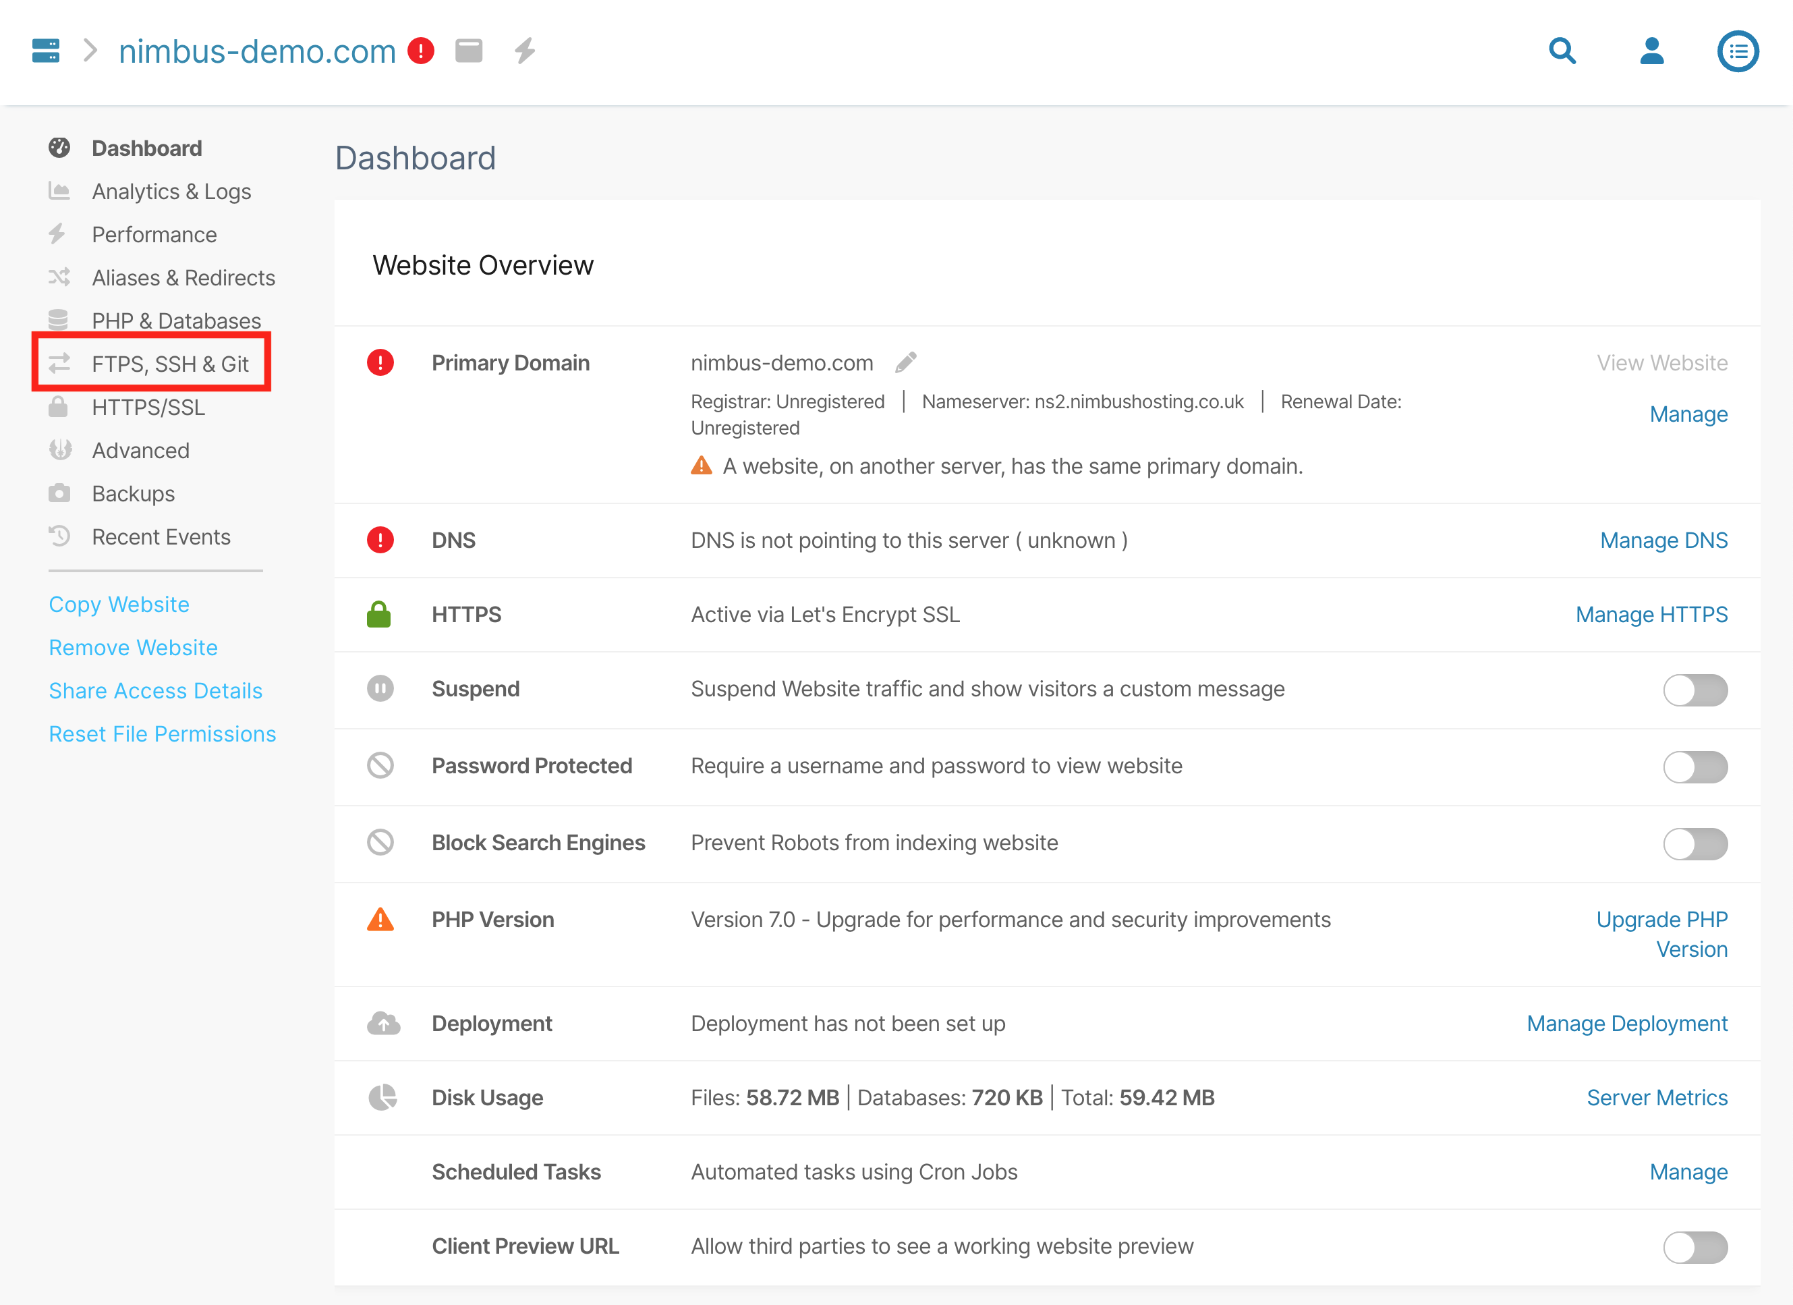Toggle the Suspend website switch
1793x1305 pixels.
click(x=1695, y=689)
